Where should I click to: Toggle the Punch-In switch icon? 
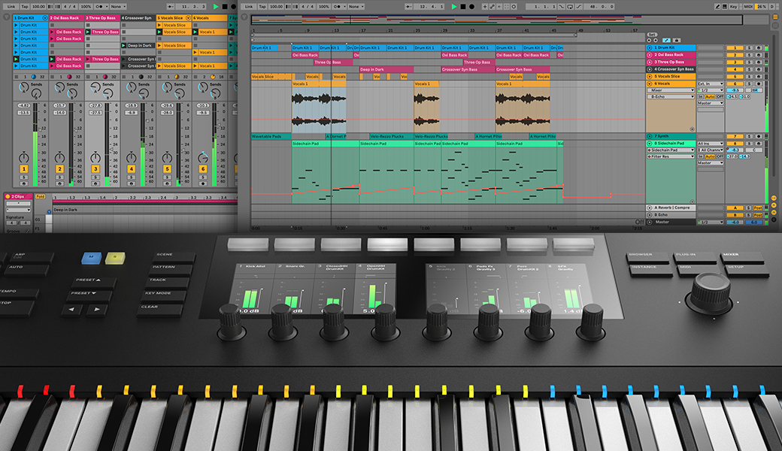click(562, 7)
